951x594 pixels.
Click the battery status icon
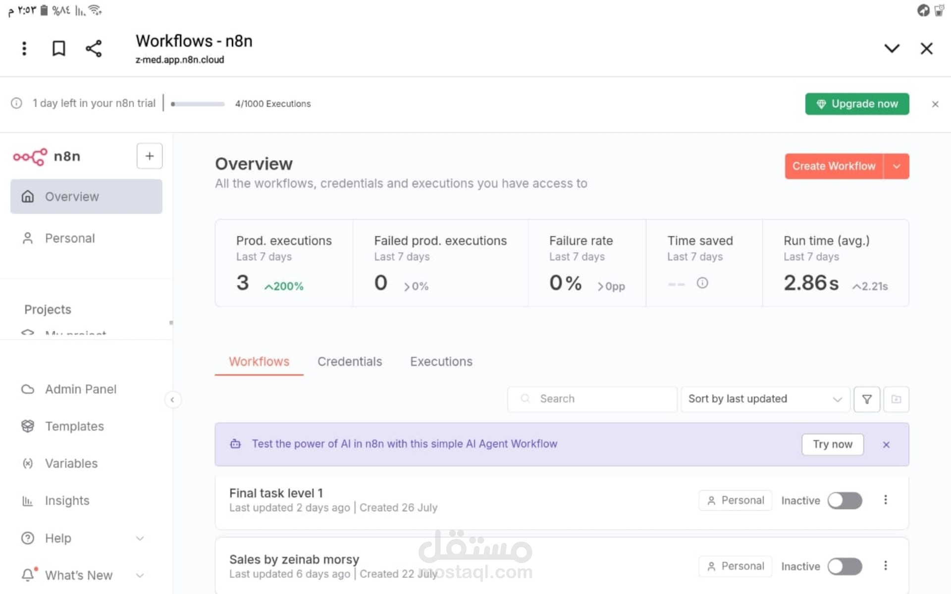(44, 10)
